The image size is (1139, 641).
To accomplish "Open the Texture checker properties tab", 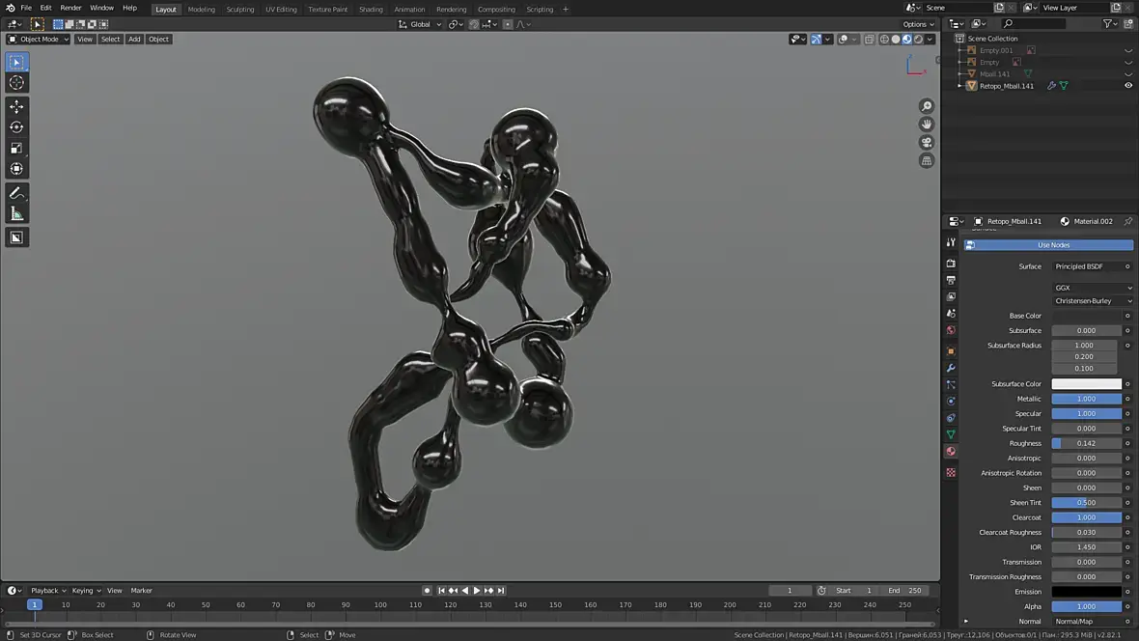I will tap(951, 472).
